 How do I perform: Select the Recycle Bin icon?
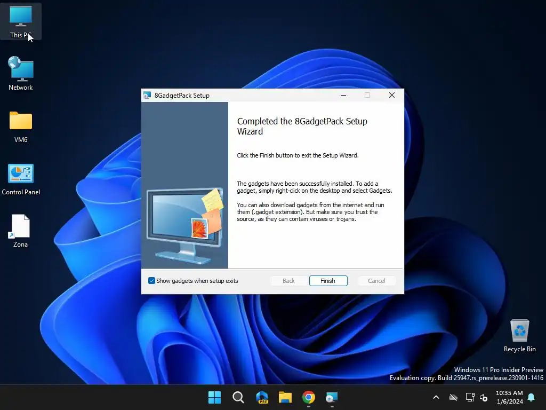(x=519, y=336)
